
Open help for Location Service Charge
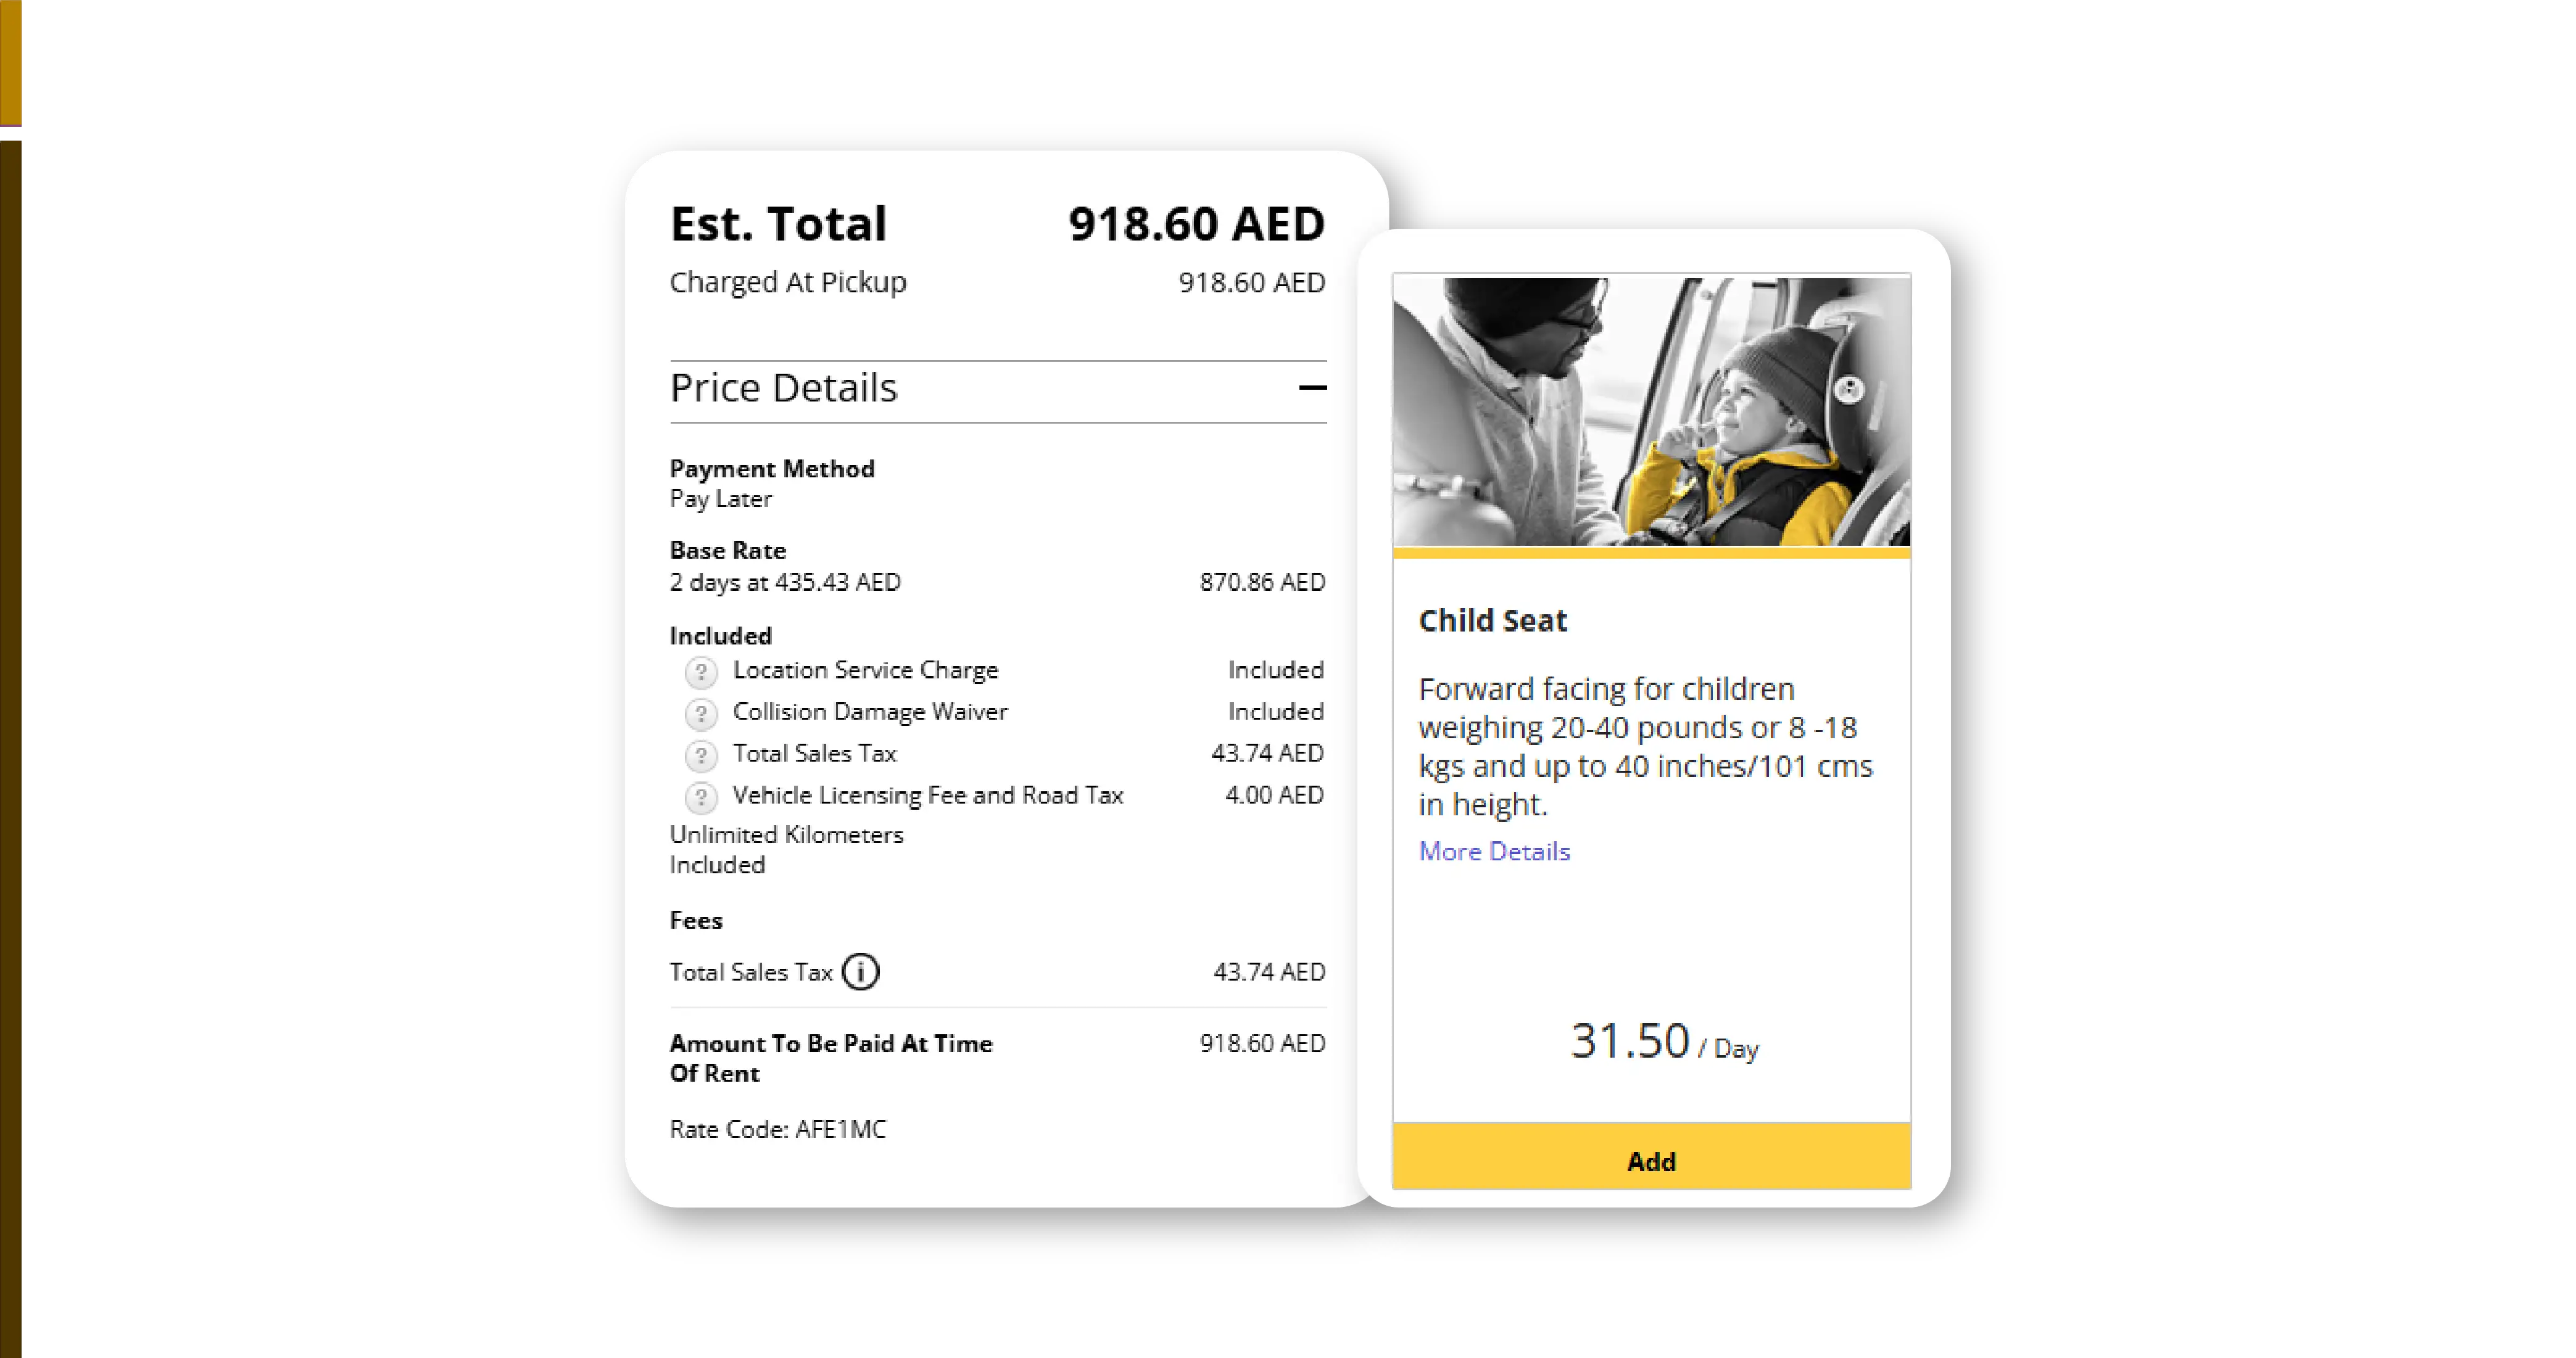coord(701,672)
